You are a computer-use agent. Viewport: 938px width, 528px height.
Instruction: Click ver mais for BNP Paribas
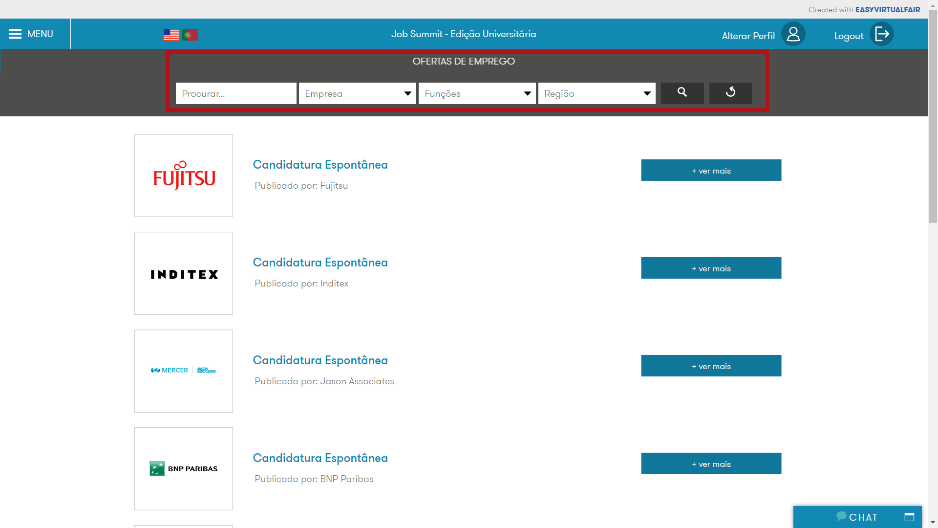(711, 464)
